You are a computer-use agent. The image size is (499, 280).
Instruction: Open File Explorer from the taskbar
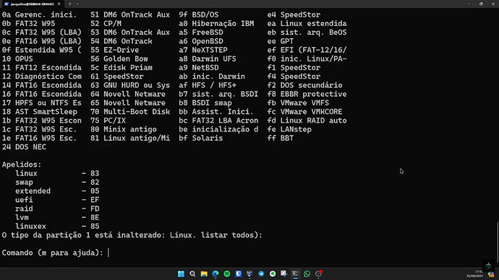pos(204,274)
